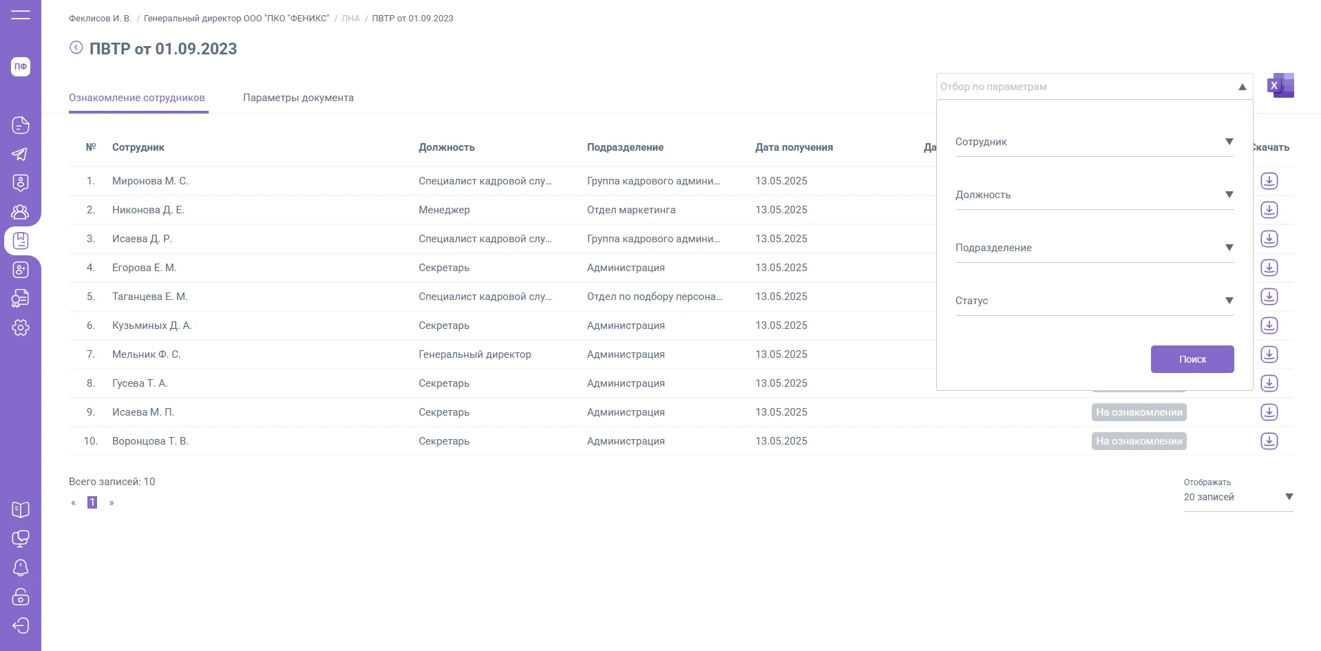Open the Подразделение filter dropdown
The width and height of the screenshot is (1321, 651).
(x=1094, y=248)
